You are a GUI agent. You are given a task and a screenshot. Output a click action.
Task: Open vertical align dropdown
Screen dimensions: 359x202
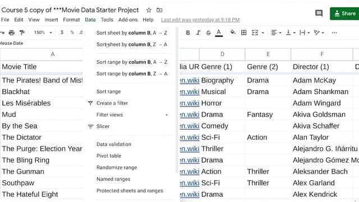291,33
